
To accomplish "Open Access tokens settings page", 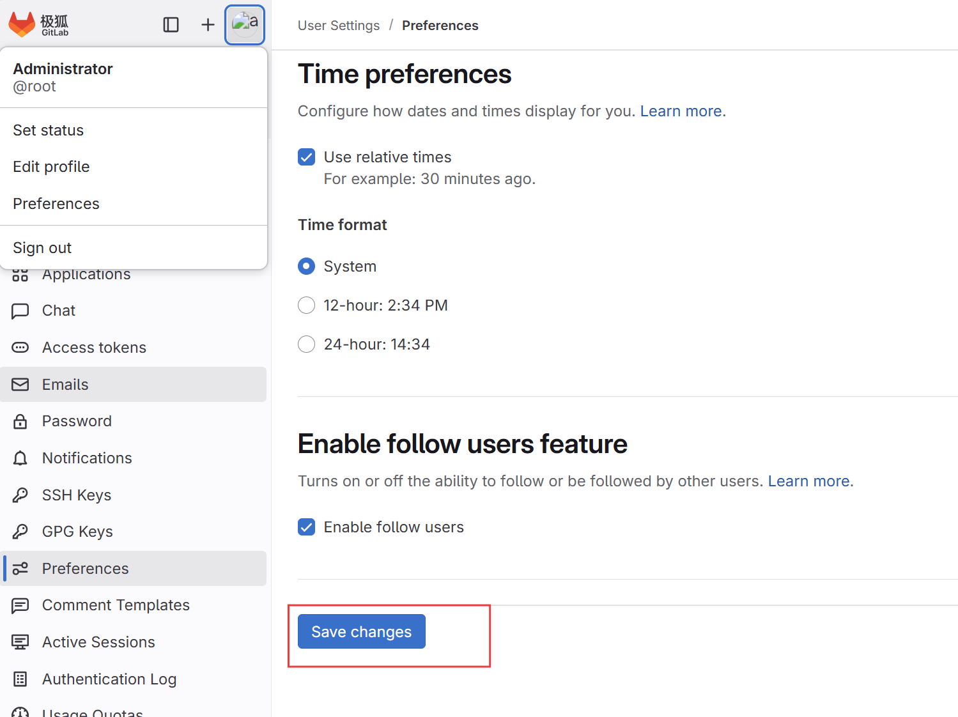I will pyautogui.click(x=134, y=348).
